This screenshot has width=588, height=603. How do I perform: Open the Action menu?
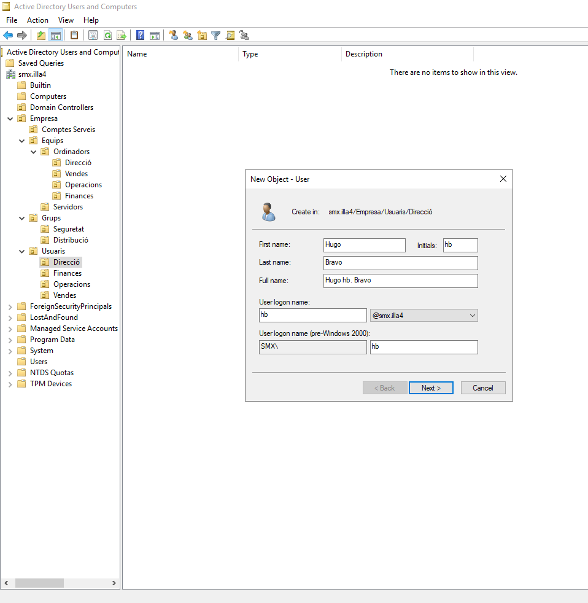pos(37,20)
